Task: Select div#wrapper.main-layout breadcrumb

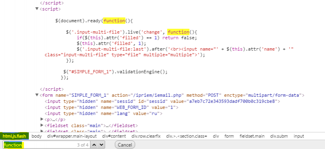Action: pos(72,136)
